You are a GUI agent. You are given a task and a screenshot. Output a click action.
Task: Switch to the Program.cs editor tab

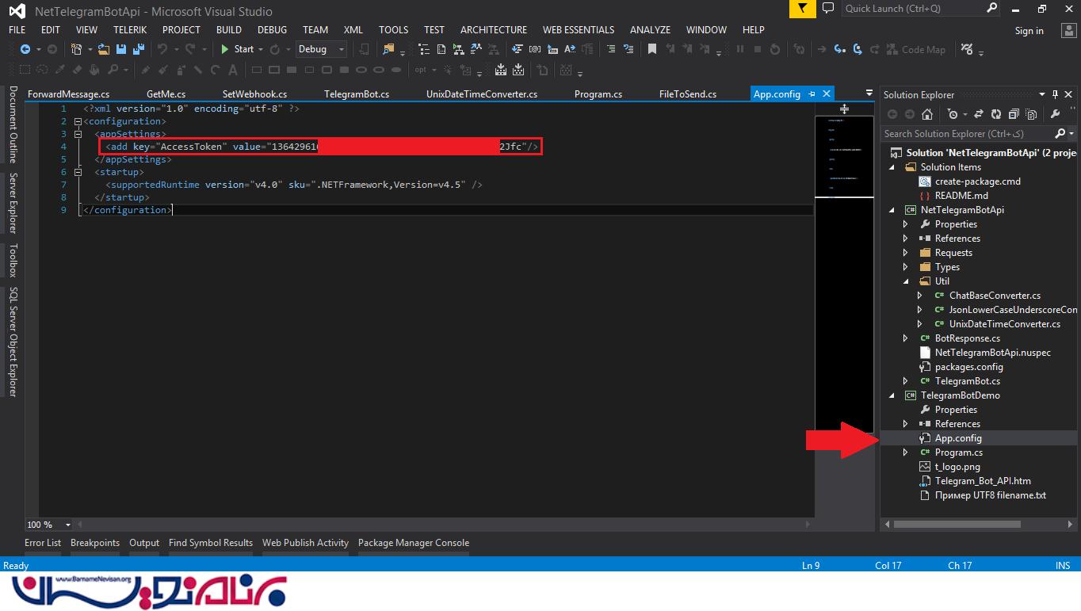click(x=598, y=94)
